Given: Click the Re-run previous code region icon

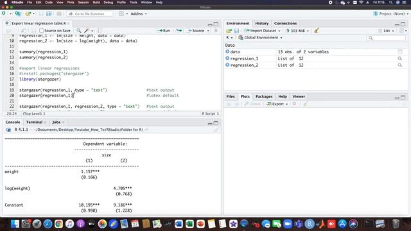Looking at the screenshot, I should (x=179, y=31).
